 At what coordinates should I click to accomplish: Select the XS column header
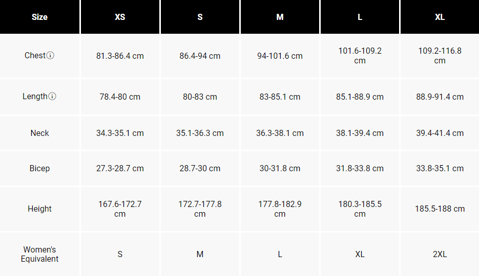pyautogui.click(x=120, y=17)
